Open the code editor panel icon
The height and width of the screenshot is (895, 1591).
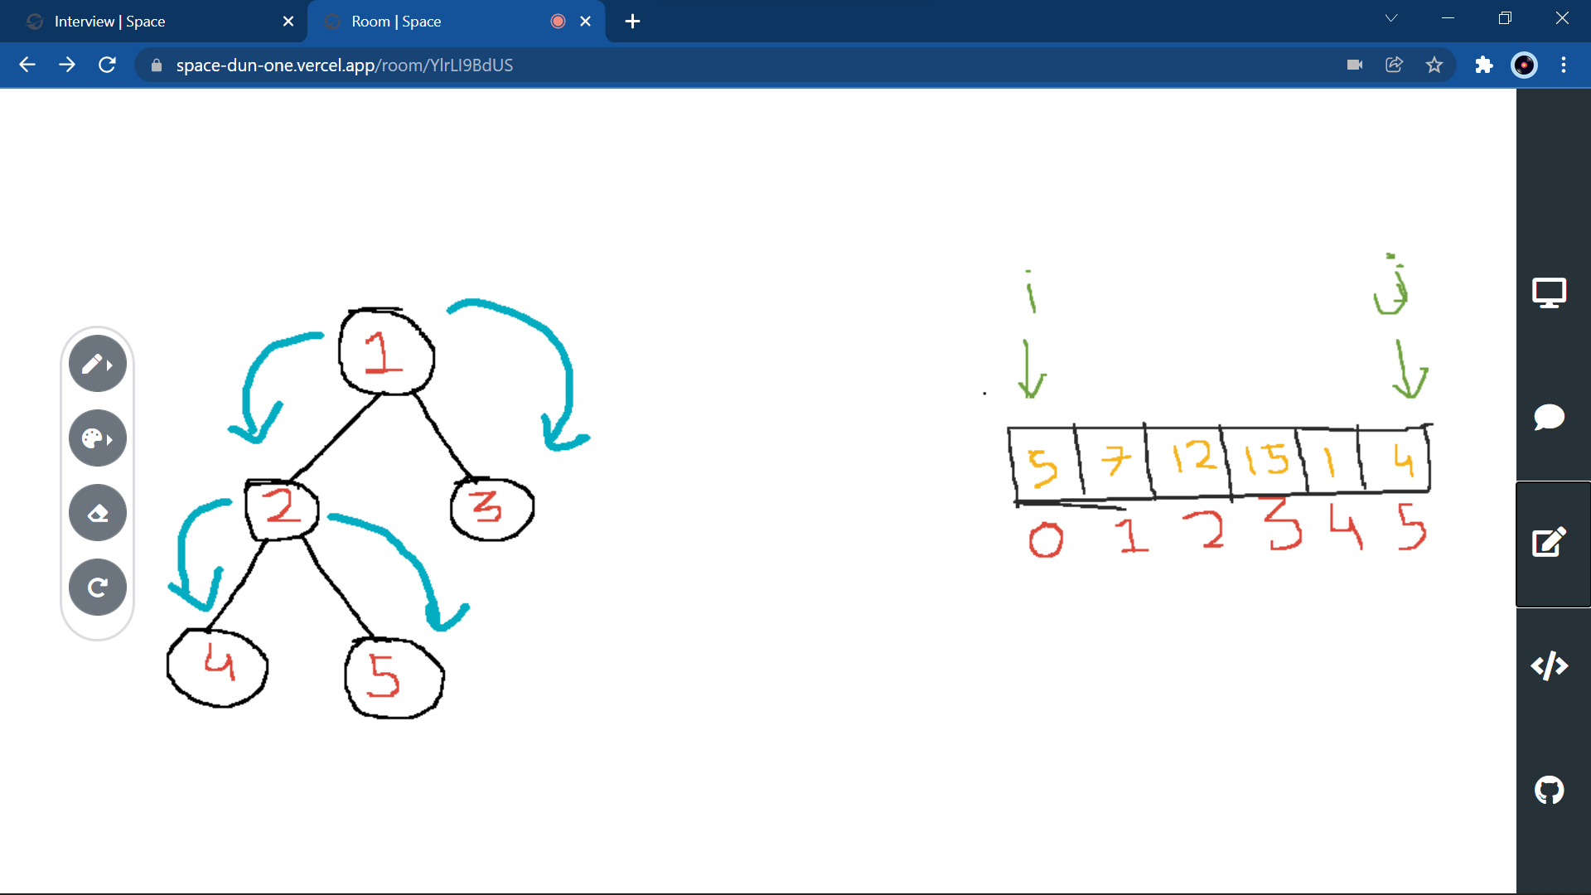1549,665
